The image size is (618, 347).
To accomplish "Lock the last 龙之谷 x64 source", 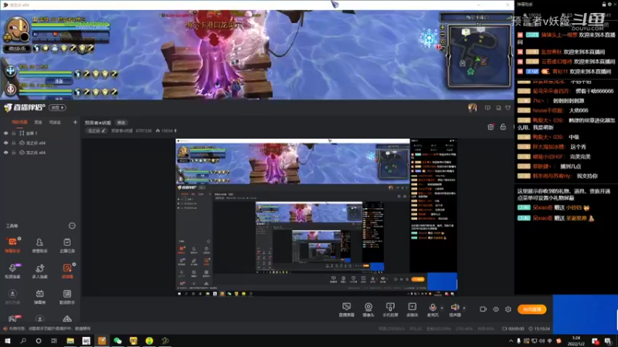I will click(13, 153).
